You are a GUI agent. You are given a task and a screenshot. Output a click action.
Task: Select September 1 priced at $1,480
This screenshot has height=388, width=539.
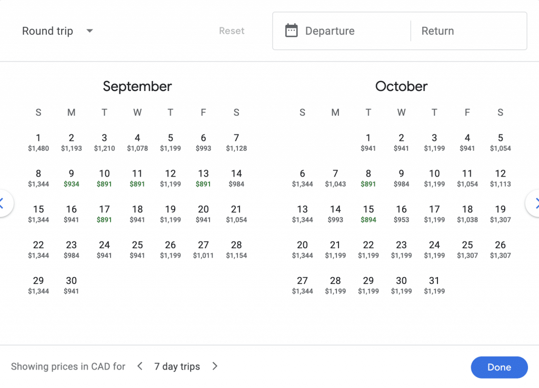coord(38,142)
